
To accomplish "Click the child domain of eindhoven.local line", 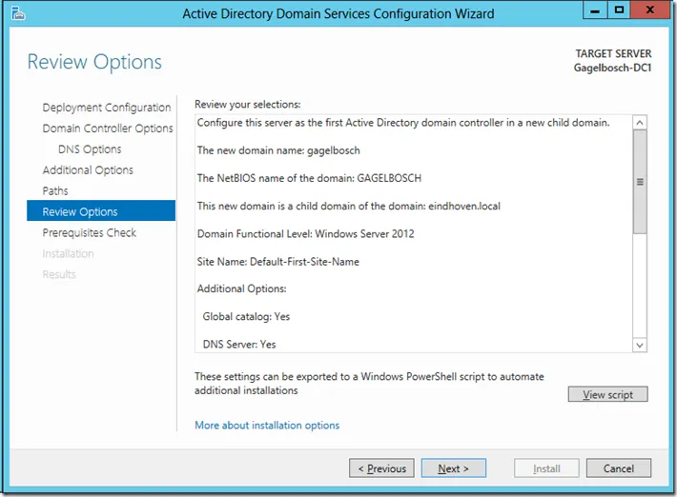I will [348, 206].
